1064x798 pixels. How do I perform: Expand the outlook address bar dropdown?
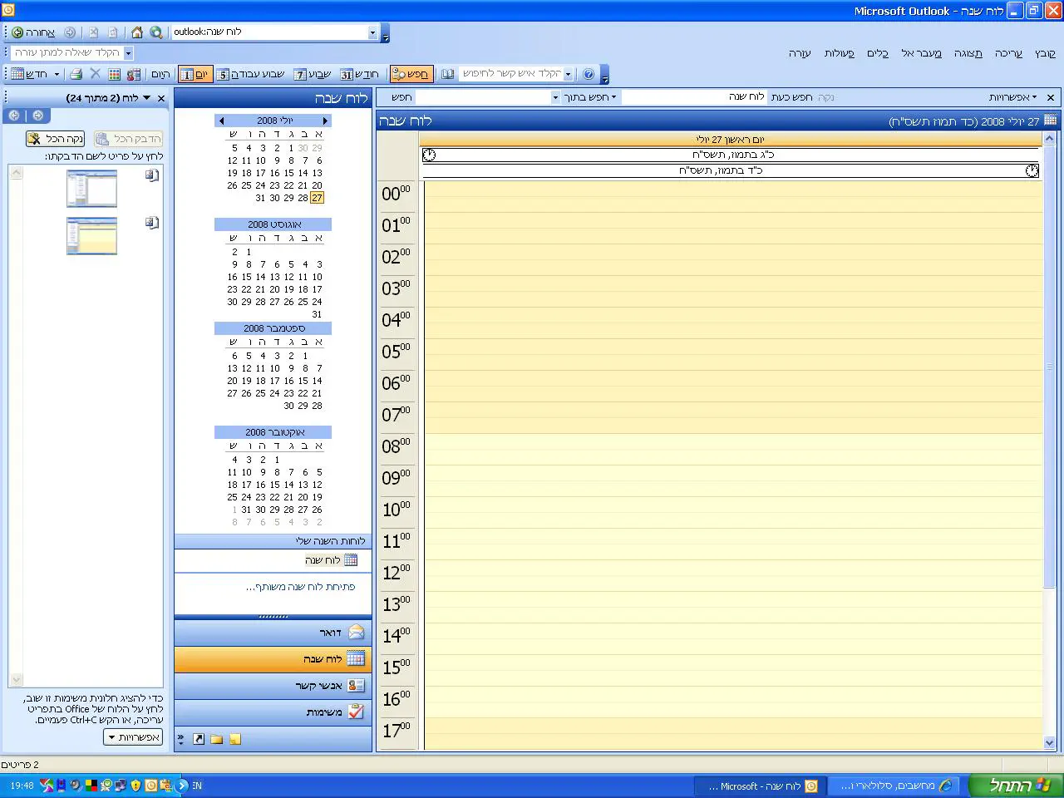click(x=372, y=32)
